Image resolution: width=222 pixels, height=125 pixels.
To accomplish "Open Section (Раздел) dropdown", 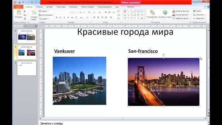I will 44,19.
